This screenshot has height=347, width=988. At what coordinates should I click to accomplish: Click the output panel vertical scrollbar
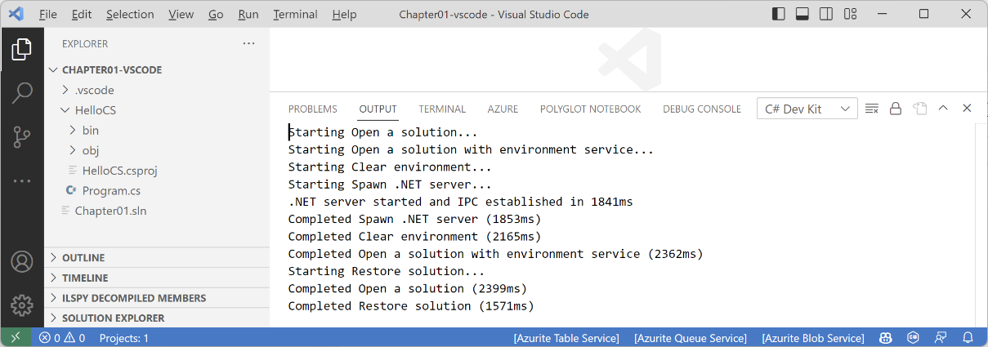(x=981, y=225)
